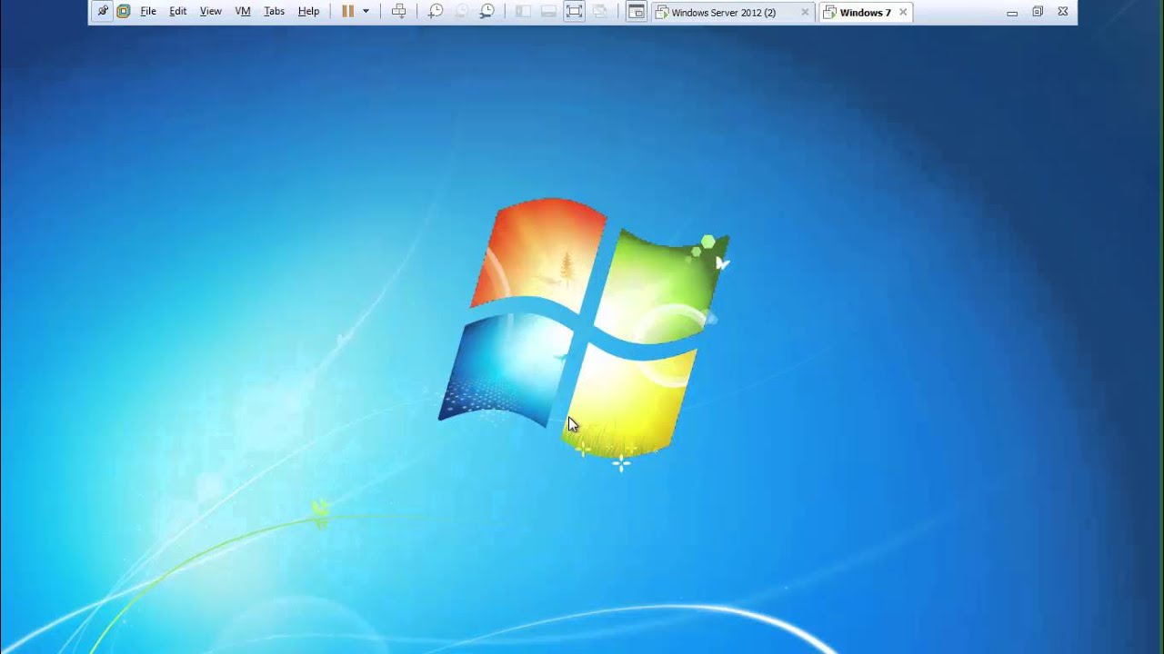Open the Edit menu
This screenshot has height=654, width=1164.
pyautogui.click(x=178, y=12)
